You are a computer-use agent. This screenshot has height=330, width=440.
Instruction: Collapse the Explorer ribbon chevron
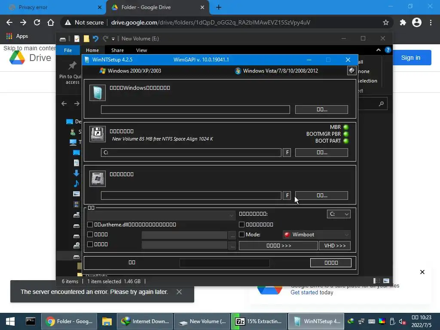click(x=378, y=50)
